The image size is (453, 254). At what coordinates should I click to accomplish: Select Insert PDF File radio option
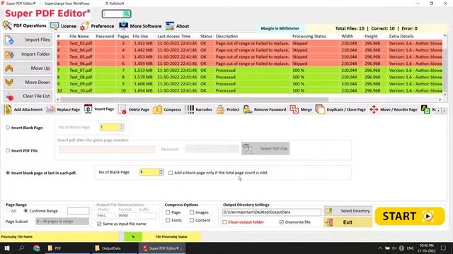[8, 150]
